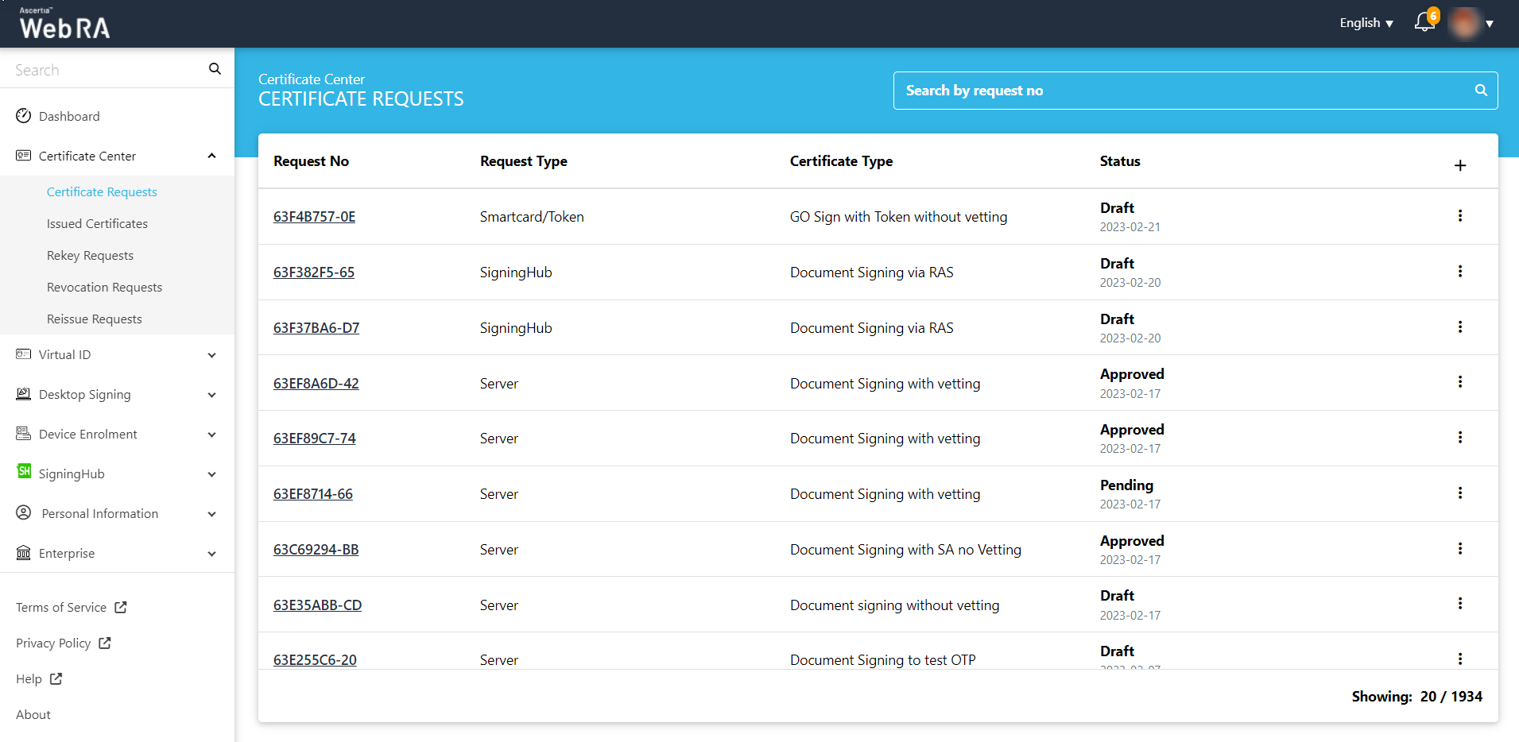1519x742 pixels.
Task: Expand the SigningHub sidebar section
Action: (211, 474)
